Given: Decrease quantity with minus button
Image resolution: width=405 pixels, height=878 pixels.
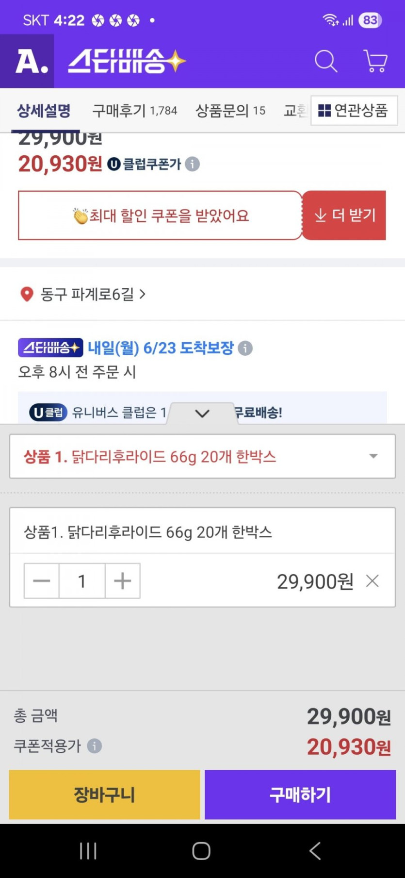Looking at the screenshot, I should pos(42,581).
